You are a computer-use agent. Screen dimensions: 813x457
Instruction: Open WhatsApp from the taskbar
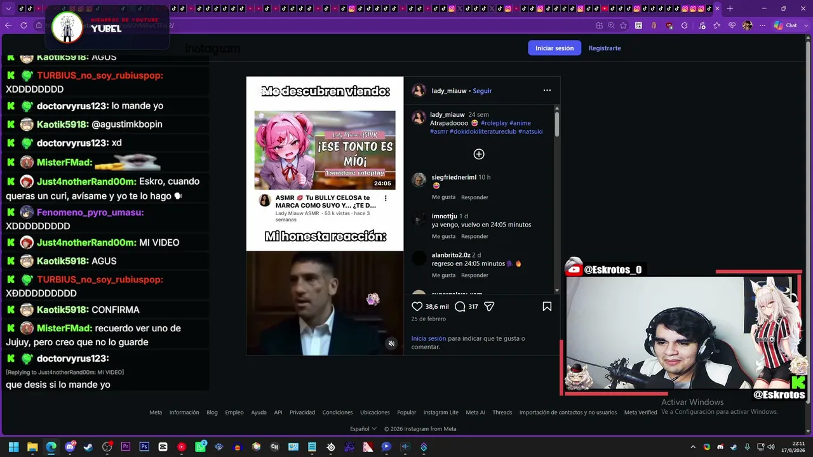point(200,447)
